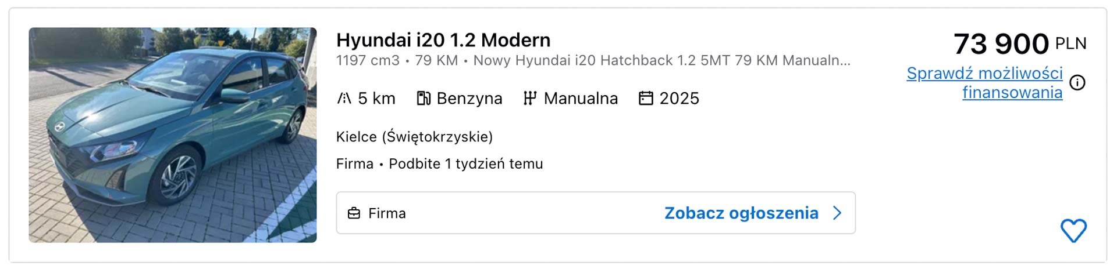
Task: Open Sprawdź możliwości finansowania link
Action: coord(984,83)
